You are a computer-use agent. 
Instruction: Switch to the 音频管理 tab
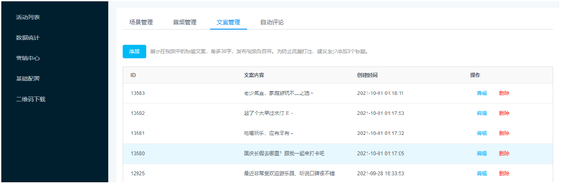pyautogui.click(x=185, y=22)
